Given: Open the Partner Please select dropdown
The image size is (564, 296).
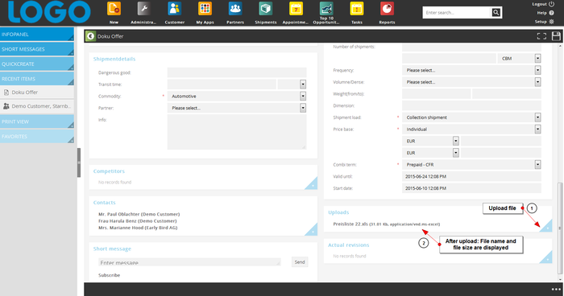Looking at the screenshot, I should (x=303, y=108).
